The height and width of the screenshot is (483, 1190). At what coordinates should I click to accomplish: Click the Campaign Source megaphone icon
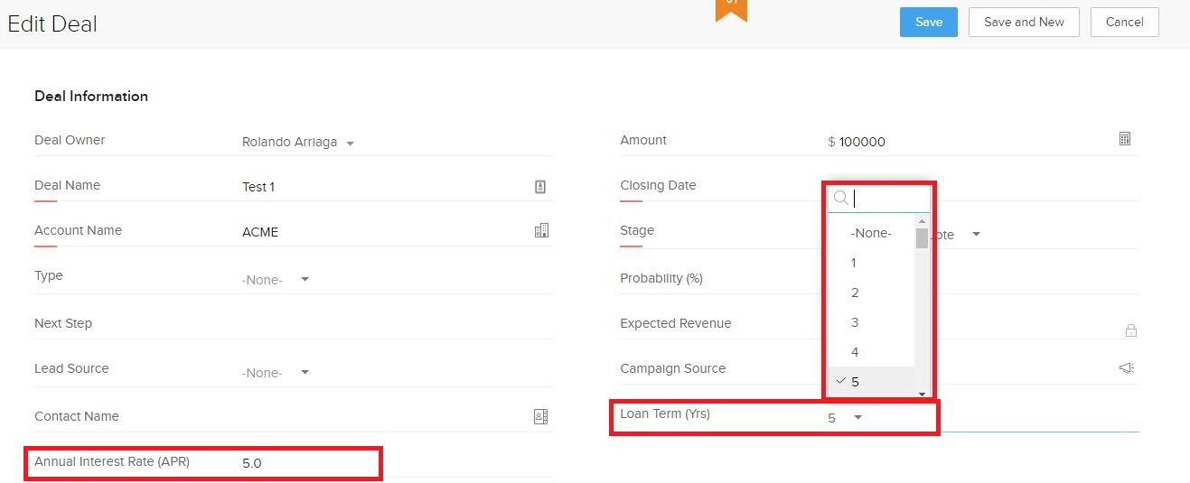click(x=1126, y=368)
